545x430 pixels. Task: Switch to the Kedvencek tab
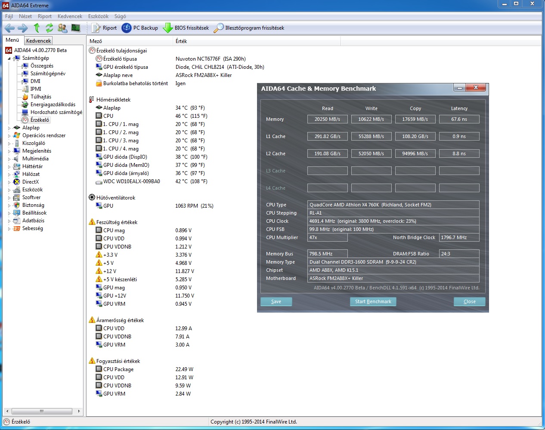39,40
